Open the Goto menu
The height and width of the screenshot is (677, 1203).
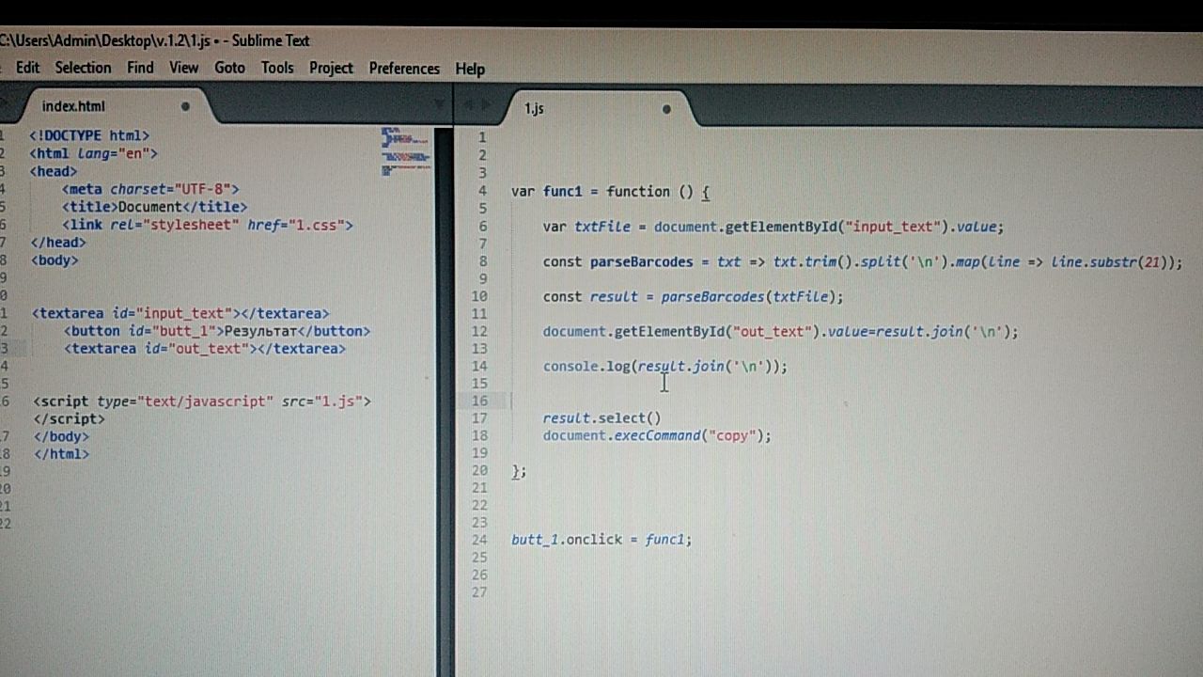[229, 68]
